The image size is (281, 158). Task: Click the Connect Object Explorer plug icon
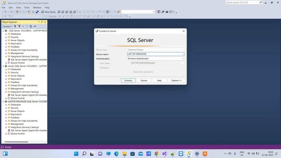tap(15, 26)
